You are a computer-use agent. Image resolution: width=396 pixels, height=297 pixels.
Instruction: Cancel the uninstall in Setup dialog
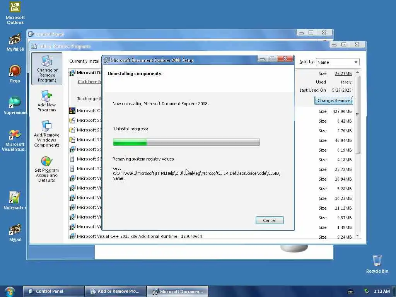tap(270, 220)
